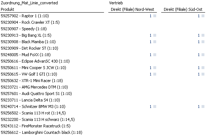Select value 1 for Black Mamba Nord-West
Viewport: 208px width, 136px height.
click(150, 42)
